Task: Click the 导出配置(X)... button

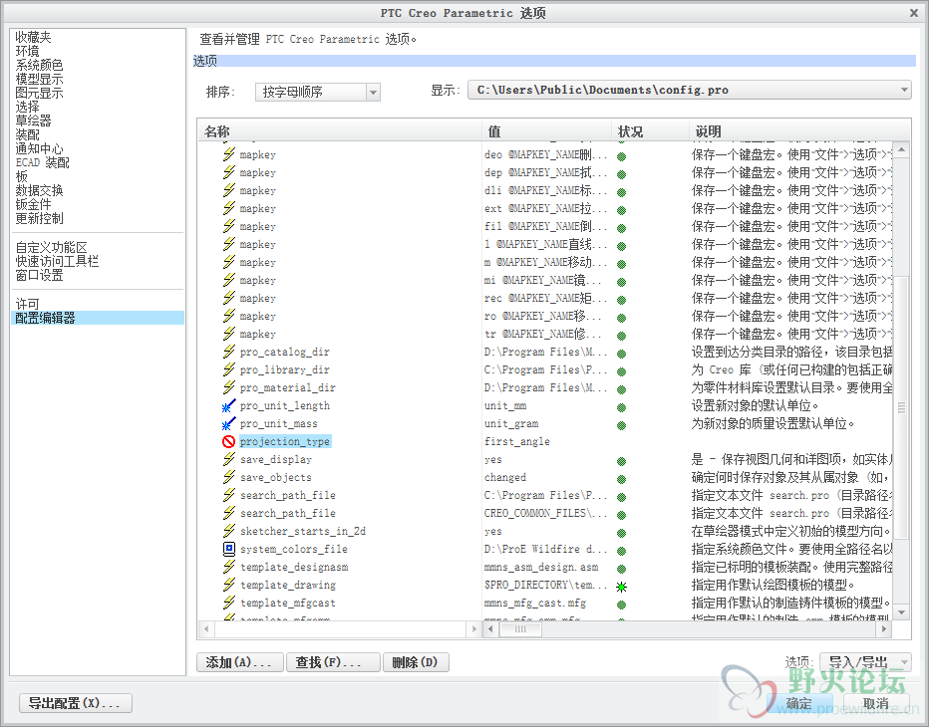Action: point(75,703)
